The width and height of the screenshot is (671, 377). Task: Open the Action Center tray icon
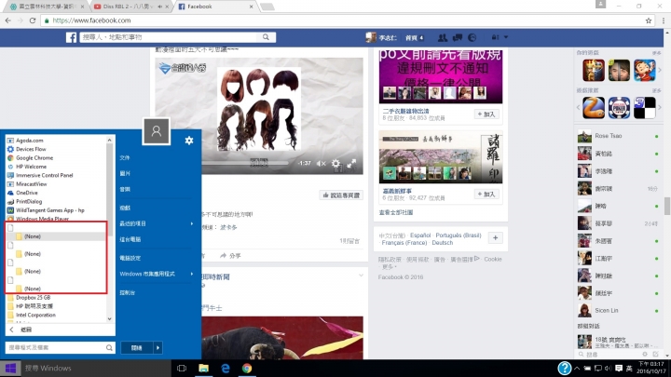(x=619, y=368)
